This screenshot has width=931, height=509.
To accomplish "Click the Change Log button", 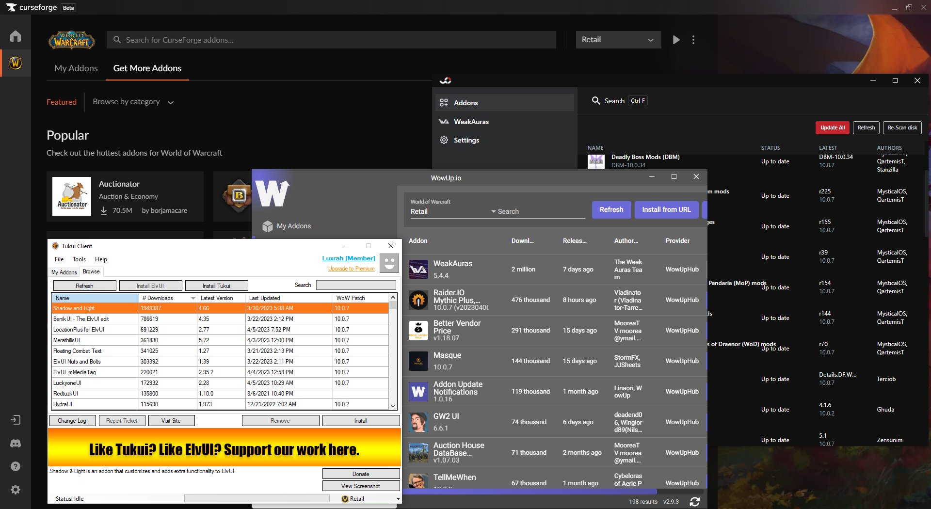I will click(x=72, y=420).
